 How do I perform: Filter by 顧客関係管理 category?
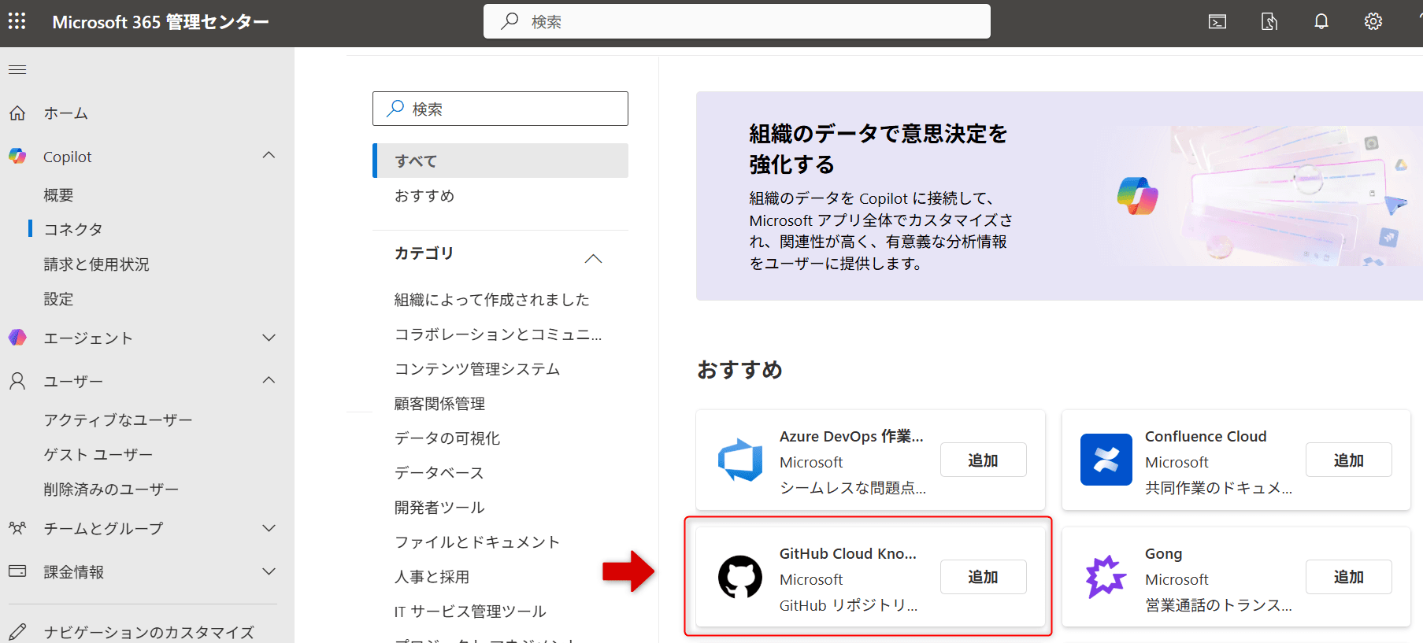(x=439, y=404)
